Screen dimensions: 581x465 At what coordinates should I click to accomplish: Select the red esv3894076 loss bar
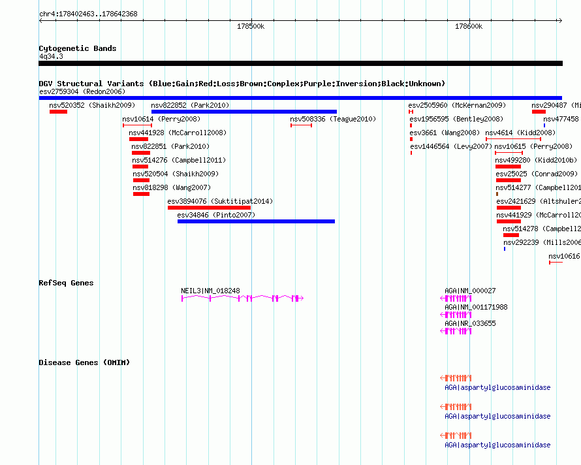(210, 208)
